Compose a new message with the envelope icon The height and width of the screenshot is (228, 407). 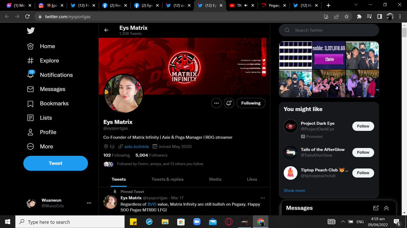click(376, 208)
